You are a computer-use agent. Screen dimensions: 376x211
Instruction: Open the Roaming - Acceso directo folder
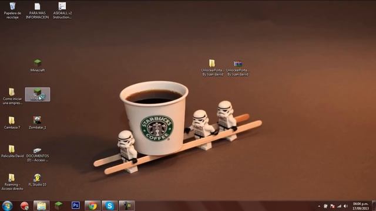[12, 182]
